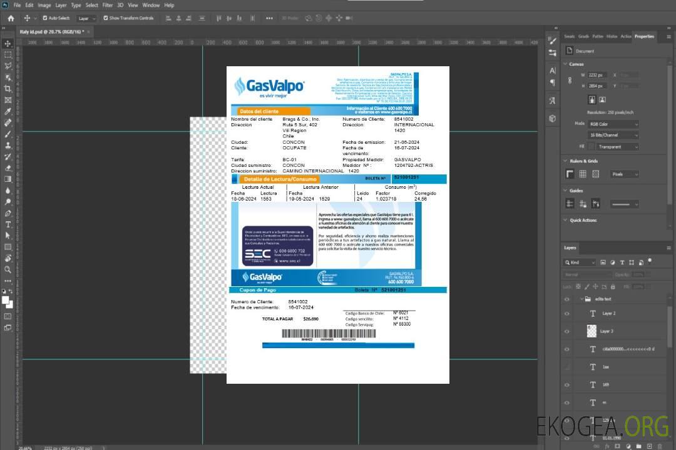This screenshot has height=450, width=676.
Task: Show the hidden '1ee' layer
Action: [567, 367]
